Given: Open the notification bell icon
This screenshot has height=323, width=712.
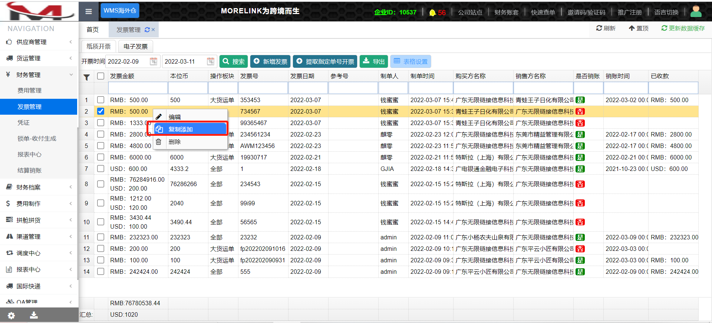Looking at the screenshot, I should point(432,13).
